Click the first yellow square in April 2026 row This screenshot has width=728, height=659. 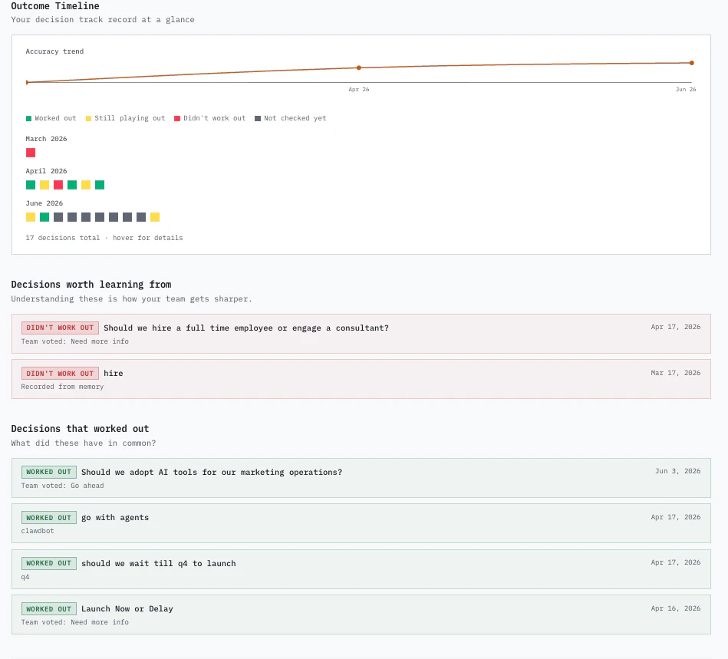tap(44, 185)
